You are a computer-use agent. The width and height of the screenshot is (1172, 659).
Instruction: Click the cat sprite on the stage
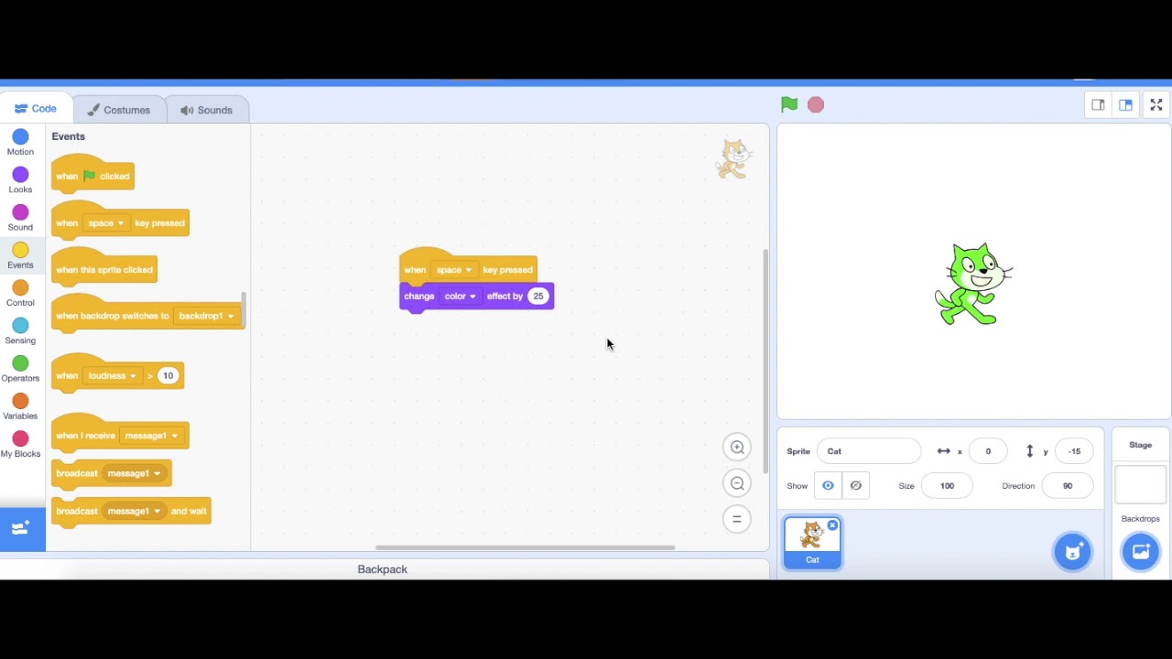973,284
